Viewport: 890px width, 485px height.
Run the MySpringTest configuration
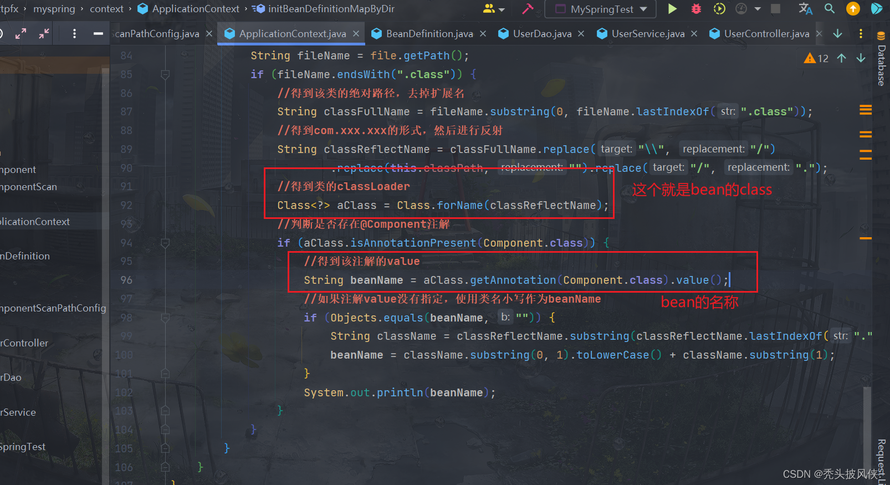[672, 9]
